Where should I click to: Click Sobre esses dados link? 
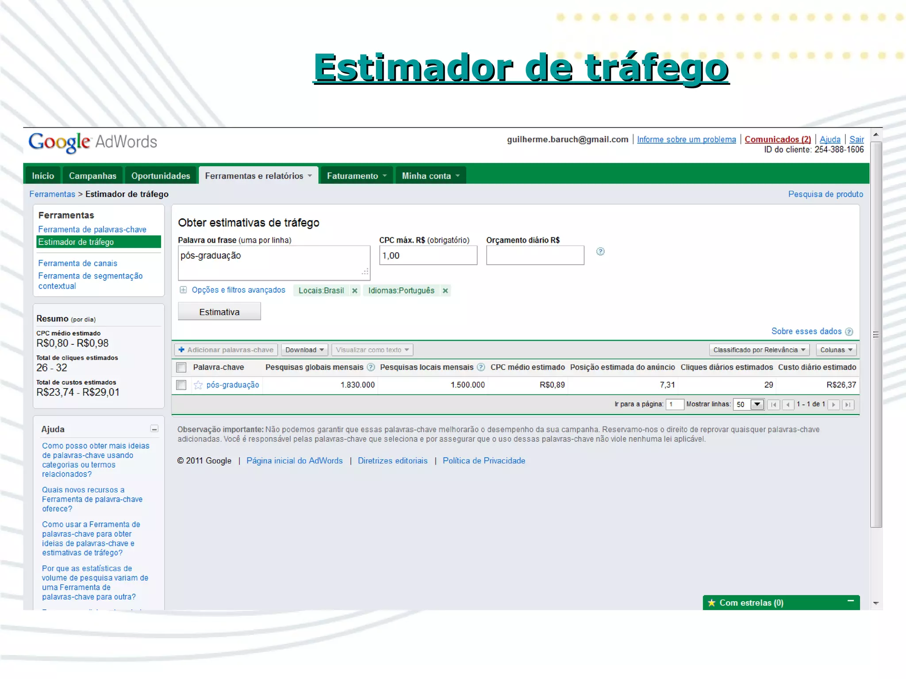[806, 332]
